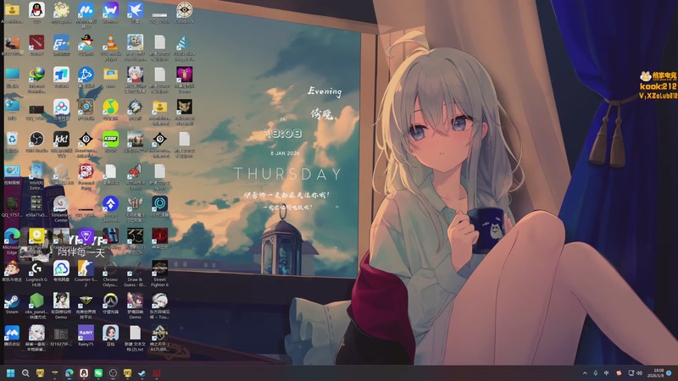Image resolution: width=678 pixels, height=381 pixels.
Task: Open the Steam desktop shortcut
Action: (12, 301)
